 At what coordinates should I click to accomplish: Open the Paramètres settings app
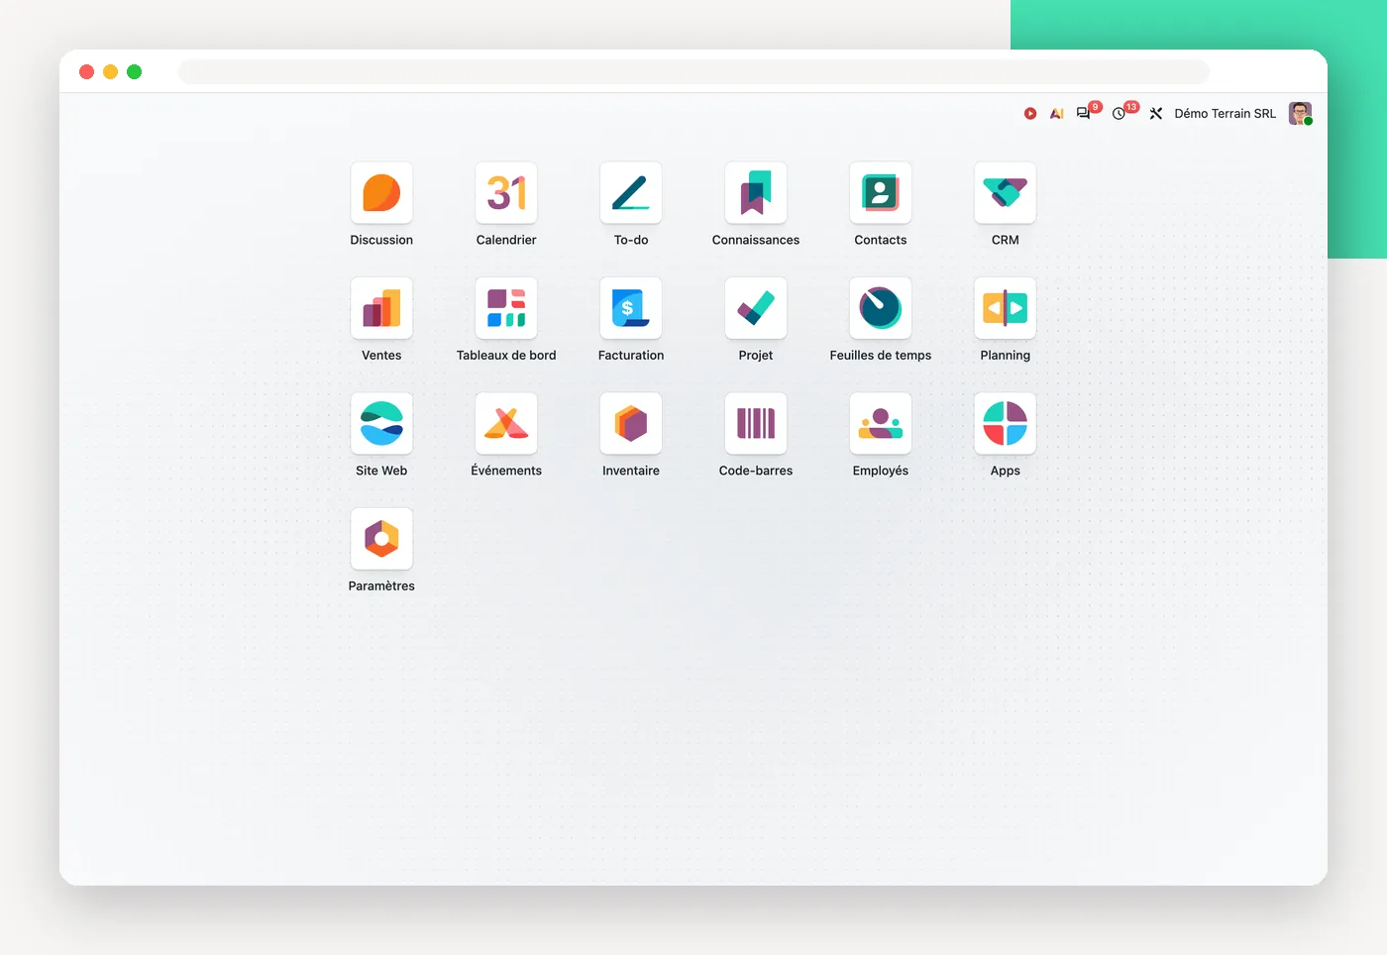click(x=381, y=539)
